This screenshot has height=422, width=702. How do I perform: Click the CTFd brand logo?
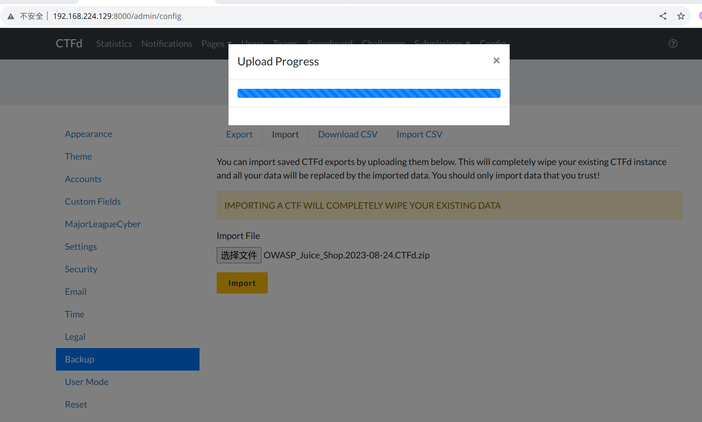coord(69,43)
